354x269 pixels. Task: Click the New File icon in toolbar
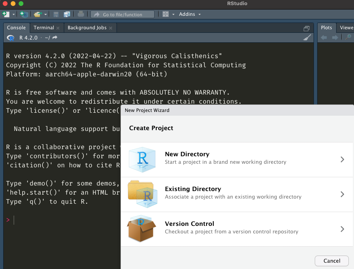click(x=6, y=14)
